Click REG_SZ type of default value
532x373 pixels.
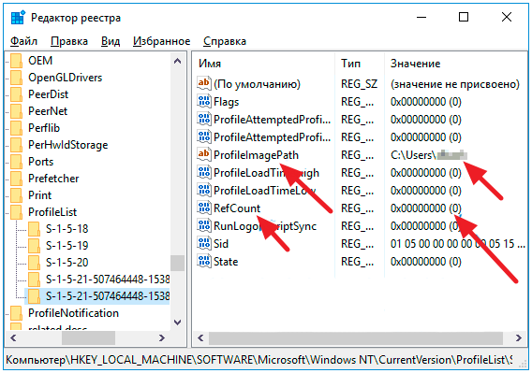pyautogui.click(x=359, y=84)
